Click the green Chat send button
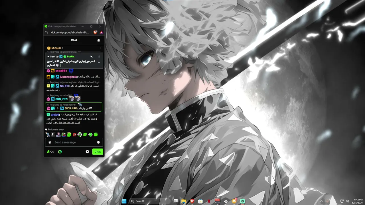 click(98, 152)
